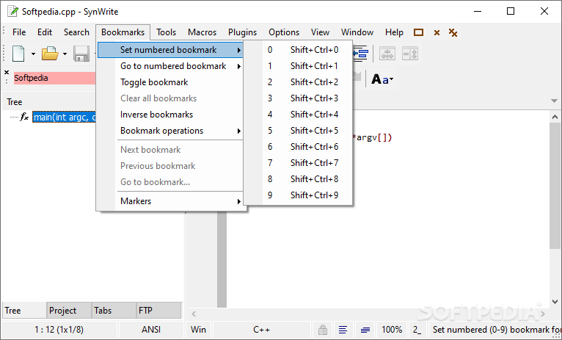Click the read-only lock icon in status bar
562x340 pixels.
pyautogui.click(x=323, y=329)
